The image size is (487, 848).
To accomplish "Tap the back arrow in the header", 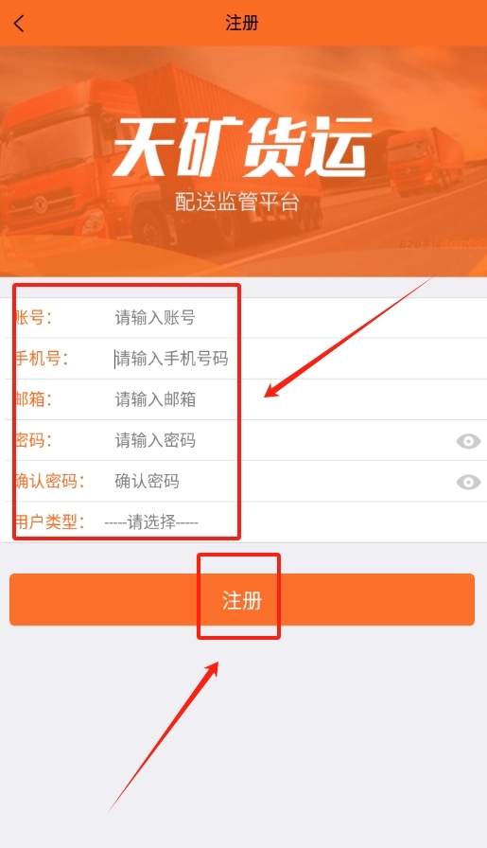I will tap(19, 24).
